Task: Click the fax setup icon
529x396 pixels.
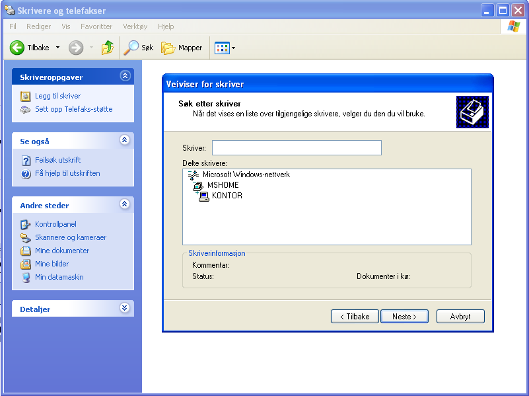Action: point(25,109)
